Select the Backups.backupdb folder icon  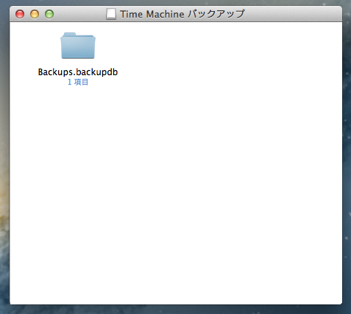[x=78, y=46]
